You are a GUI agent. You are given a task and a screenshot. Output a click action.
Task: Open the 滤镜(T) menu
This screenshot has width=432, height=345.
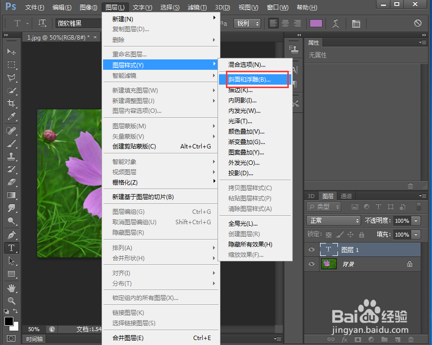[197, 7]
